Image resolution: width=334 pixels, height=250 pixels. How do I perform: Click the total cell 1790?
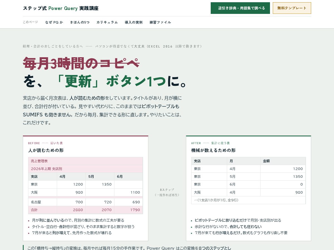129,210
